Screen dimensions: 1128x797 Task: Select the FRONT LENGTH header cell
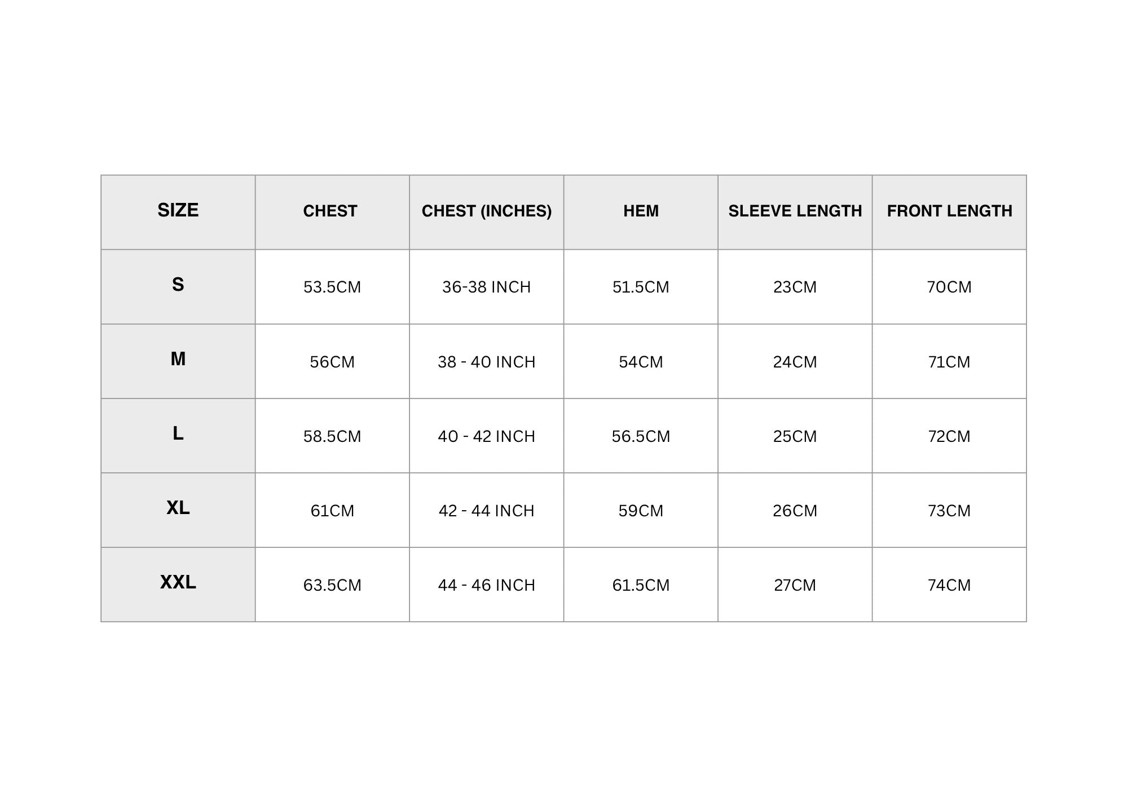coord(949,211)
